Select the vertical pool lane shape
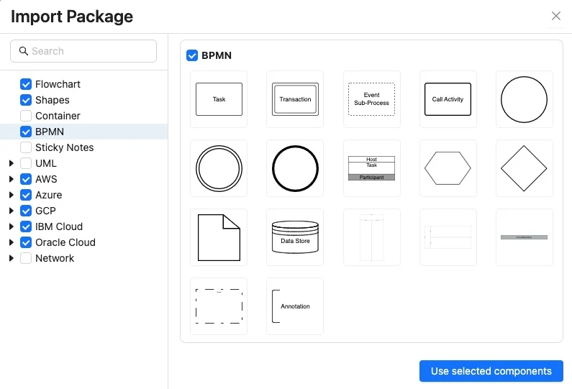Viewport: 572px width, 389px height. (371, 237)
